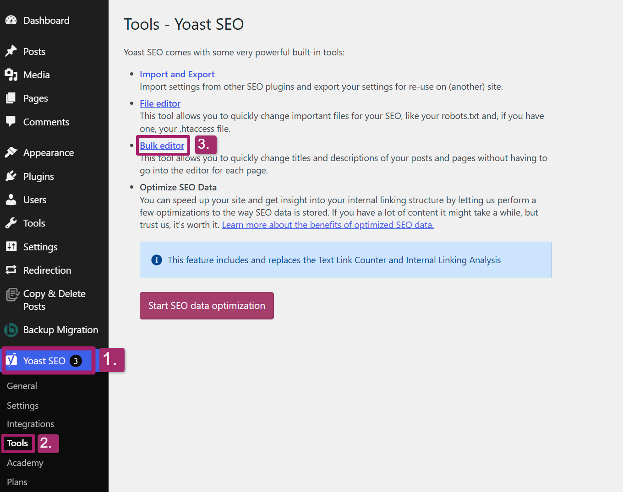Screen dimensions: 623x492
Task: Click the blue info icon in the notice
Action: 157,260
